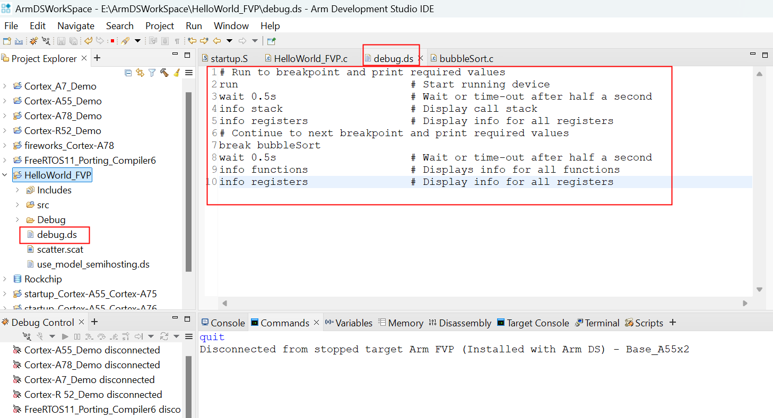
Task: Click the red stop button in main toolbar
Action: tap(112, 41)
